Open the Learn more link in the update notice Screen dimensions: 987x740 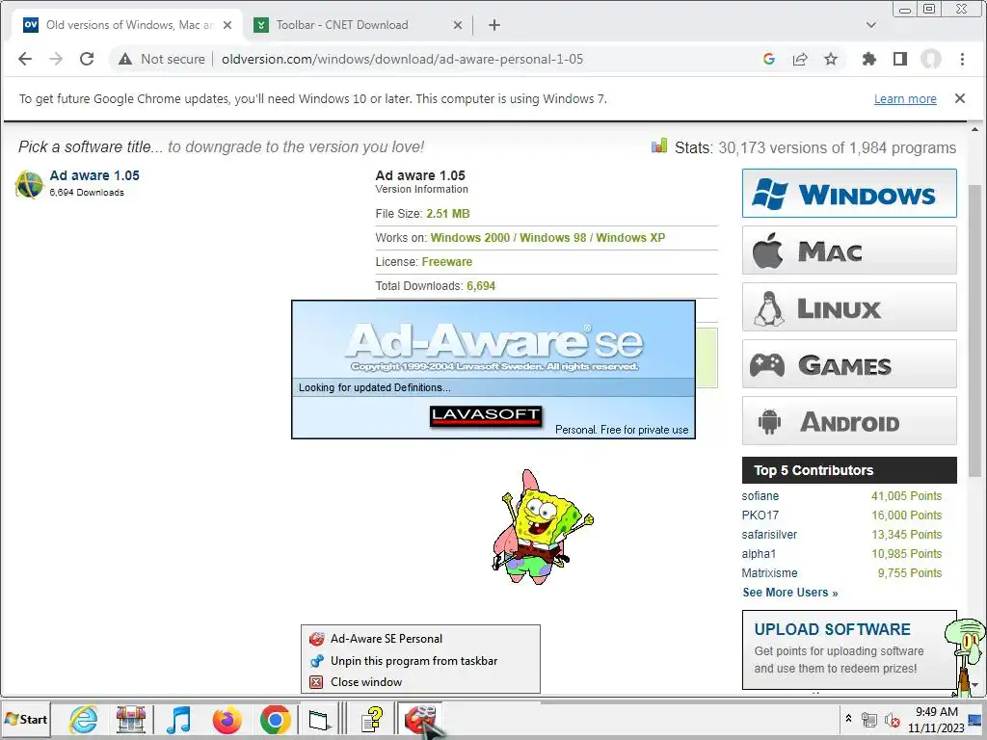(x=905, y=99)
